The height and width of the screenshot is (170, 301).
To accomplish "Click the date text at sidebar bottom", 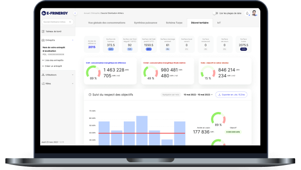I will [x=53, y=142].
